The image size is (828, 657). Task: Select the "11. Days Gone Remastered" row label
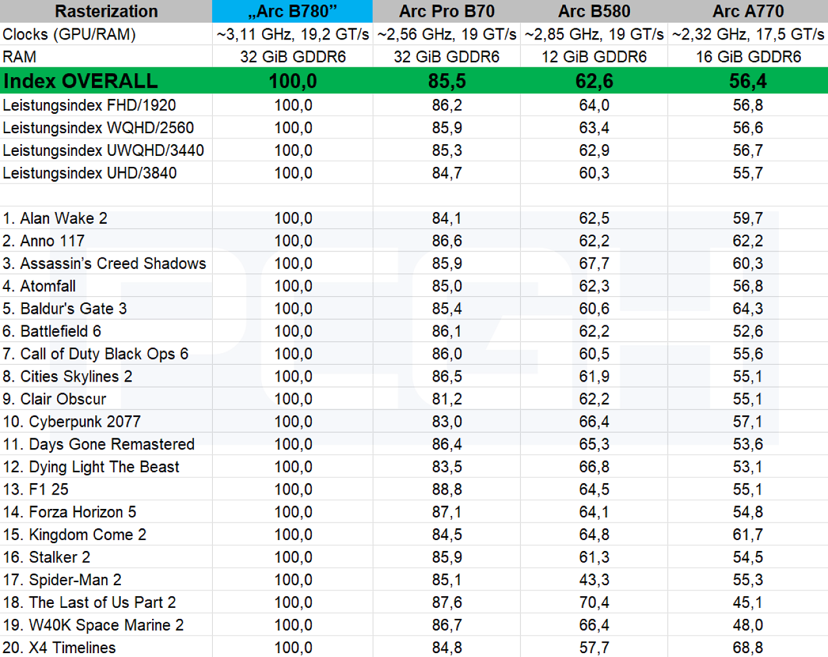coord(98,445)
